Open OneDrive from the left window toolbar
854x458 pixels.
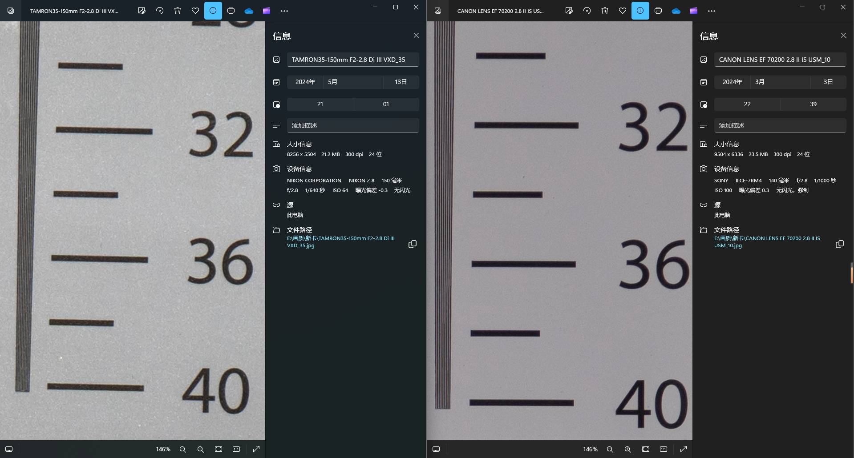coord(249,11)
